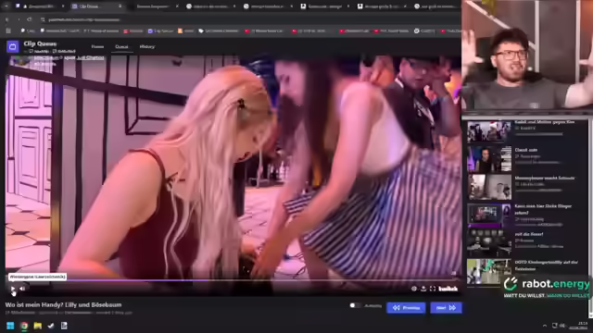Click the taskbar clock

578,326
